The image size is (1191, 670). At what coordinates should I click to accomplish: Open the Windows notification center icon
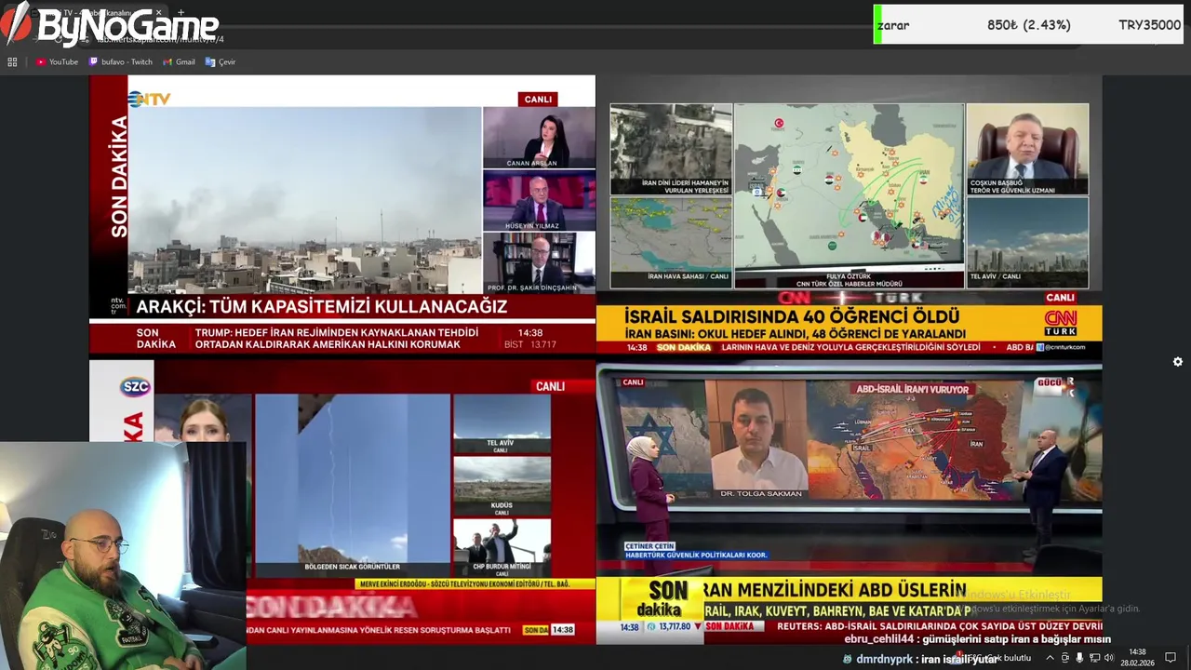[x=1171, y=658]
